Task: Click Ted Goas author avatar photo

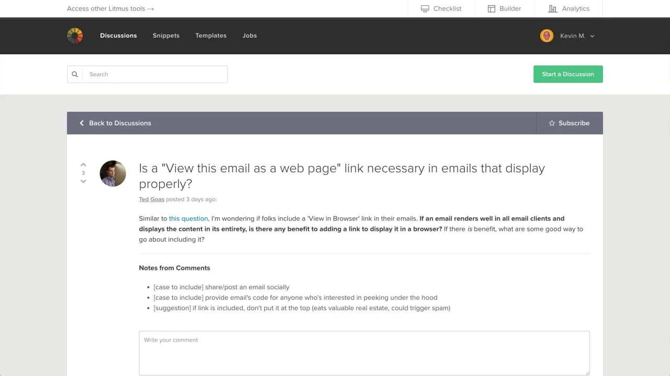Action: coord(113,173)
